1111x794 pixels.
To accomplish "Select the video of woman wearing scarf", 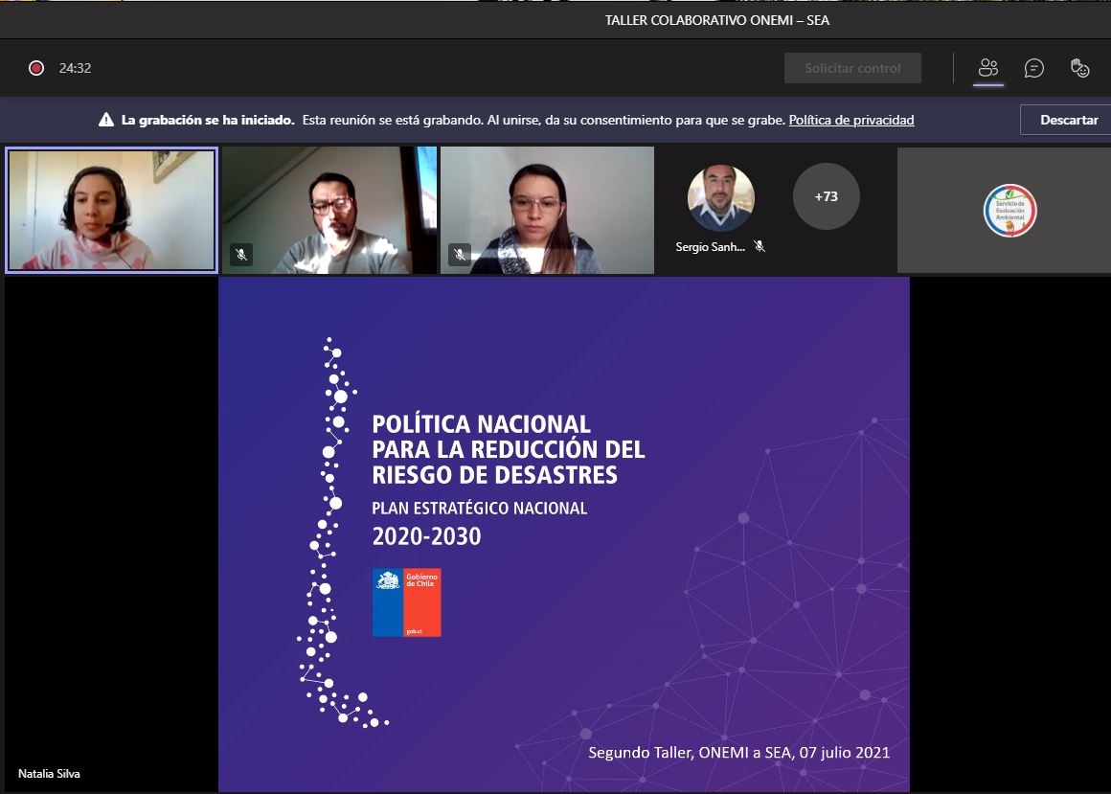I will click(x=547, y=210).
